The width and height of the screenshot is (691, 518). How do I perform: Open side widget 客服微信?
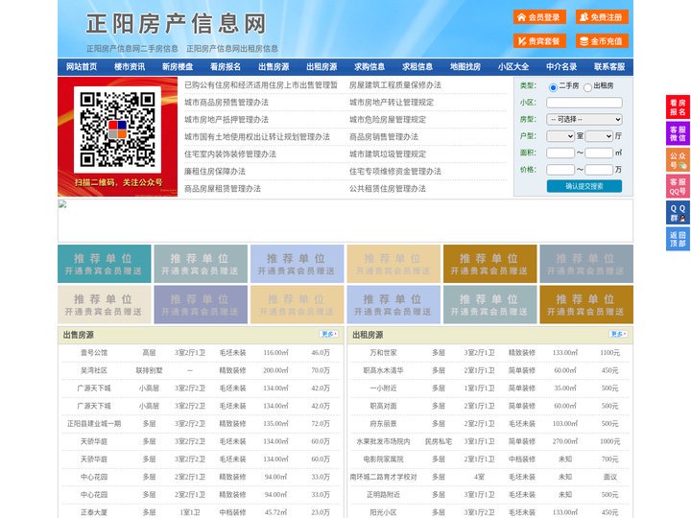point(678,133)
